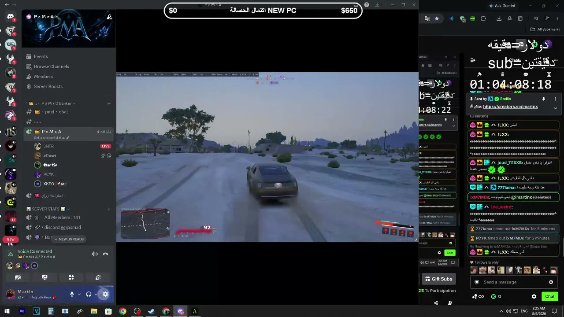This screenshot has width=564, height=317.
Task: Open Steam from the taskbar
Action: pos(151,311)
